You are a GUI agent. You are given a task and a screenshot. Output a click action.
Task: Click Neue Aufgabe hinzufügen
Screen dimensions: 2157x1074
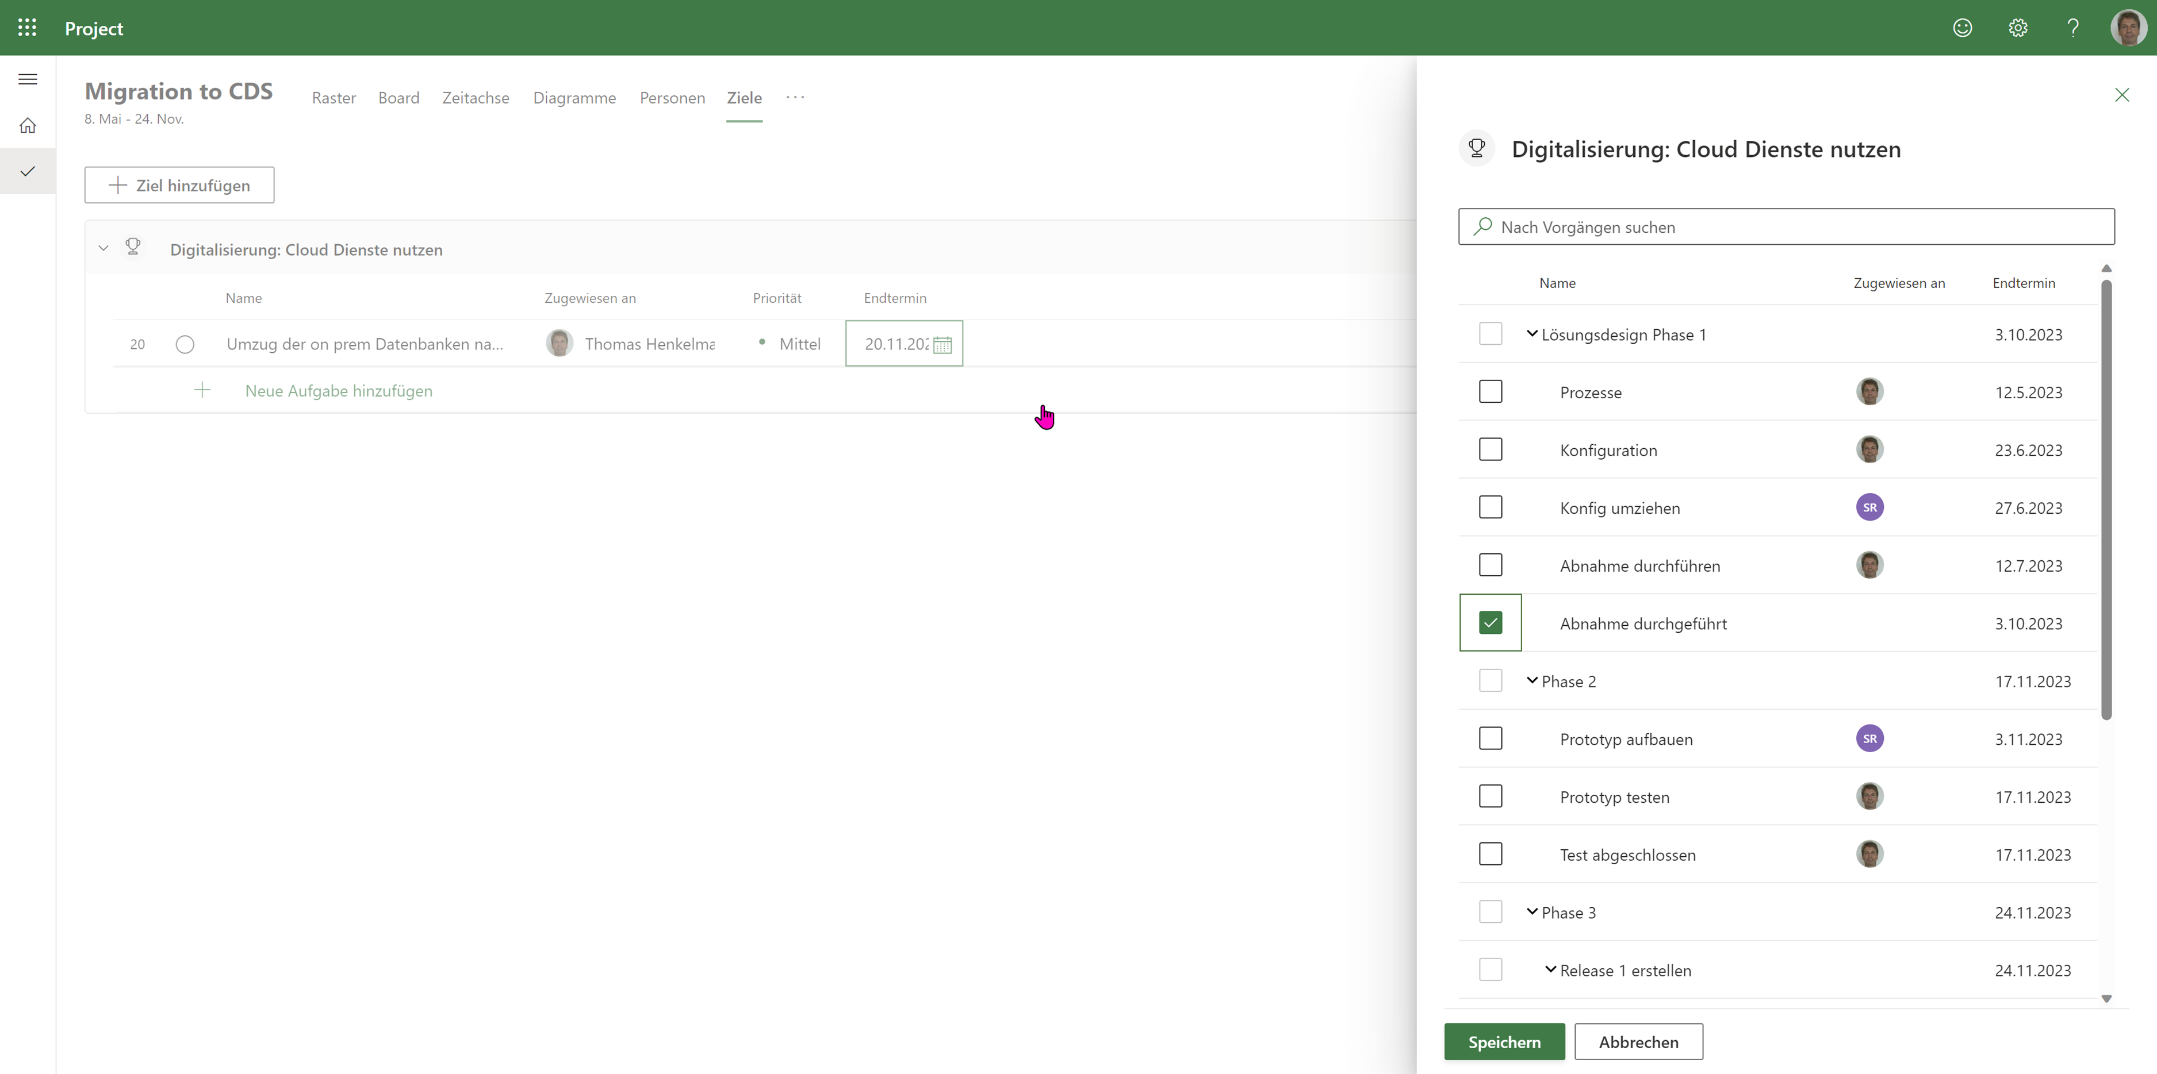pyautogui.click(x=338, y=391)
